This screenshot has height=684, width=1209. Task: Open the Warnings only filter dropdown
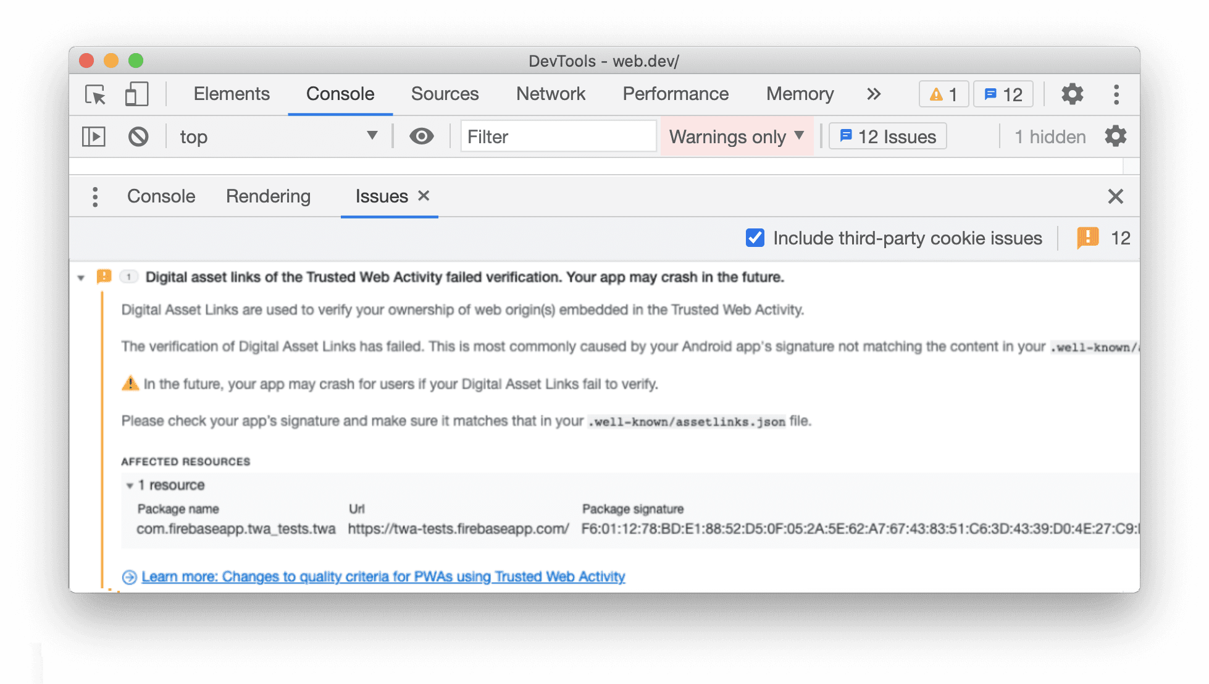(x=737, y=136)
